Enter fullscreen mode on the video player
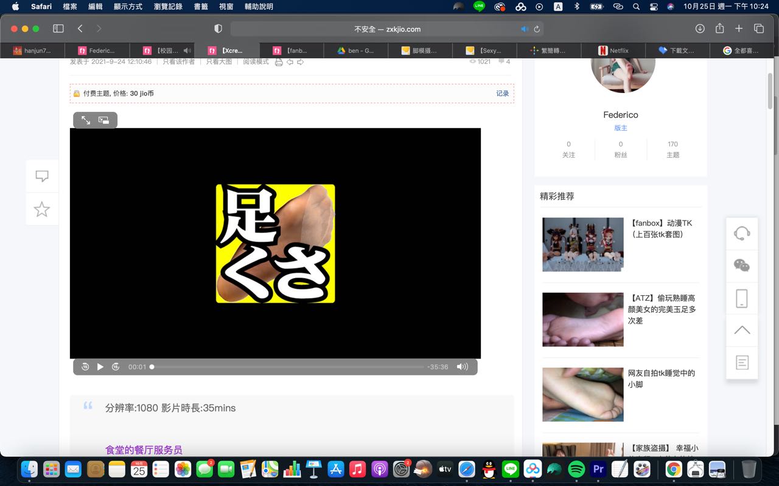Viewport: 779px width, 486px height. coord(85,120)
